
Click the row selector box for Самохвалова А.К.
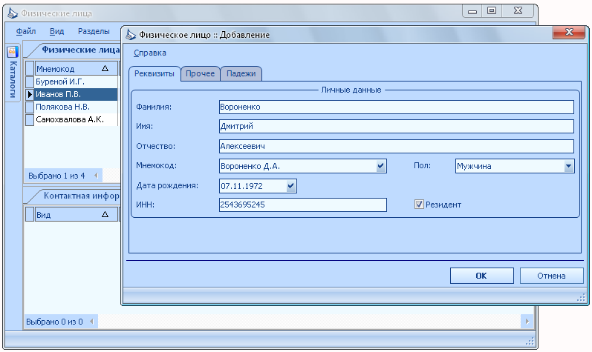[x=30, y=120]
